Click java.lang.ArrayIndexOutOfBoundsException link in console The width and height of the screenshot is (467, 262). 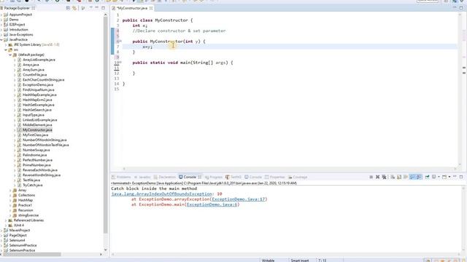pyautogui.click(x=162, y=194)
